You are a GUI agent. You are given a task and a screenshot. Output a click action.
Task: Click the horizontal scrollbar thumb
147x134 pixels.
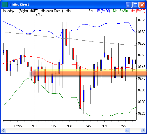point(127,130)
